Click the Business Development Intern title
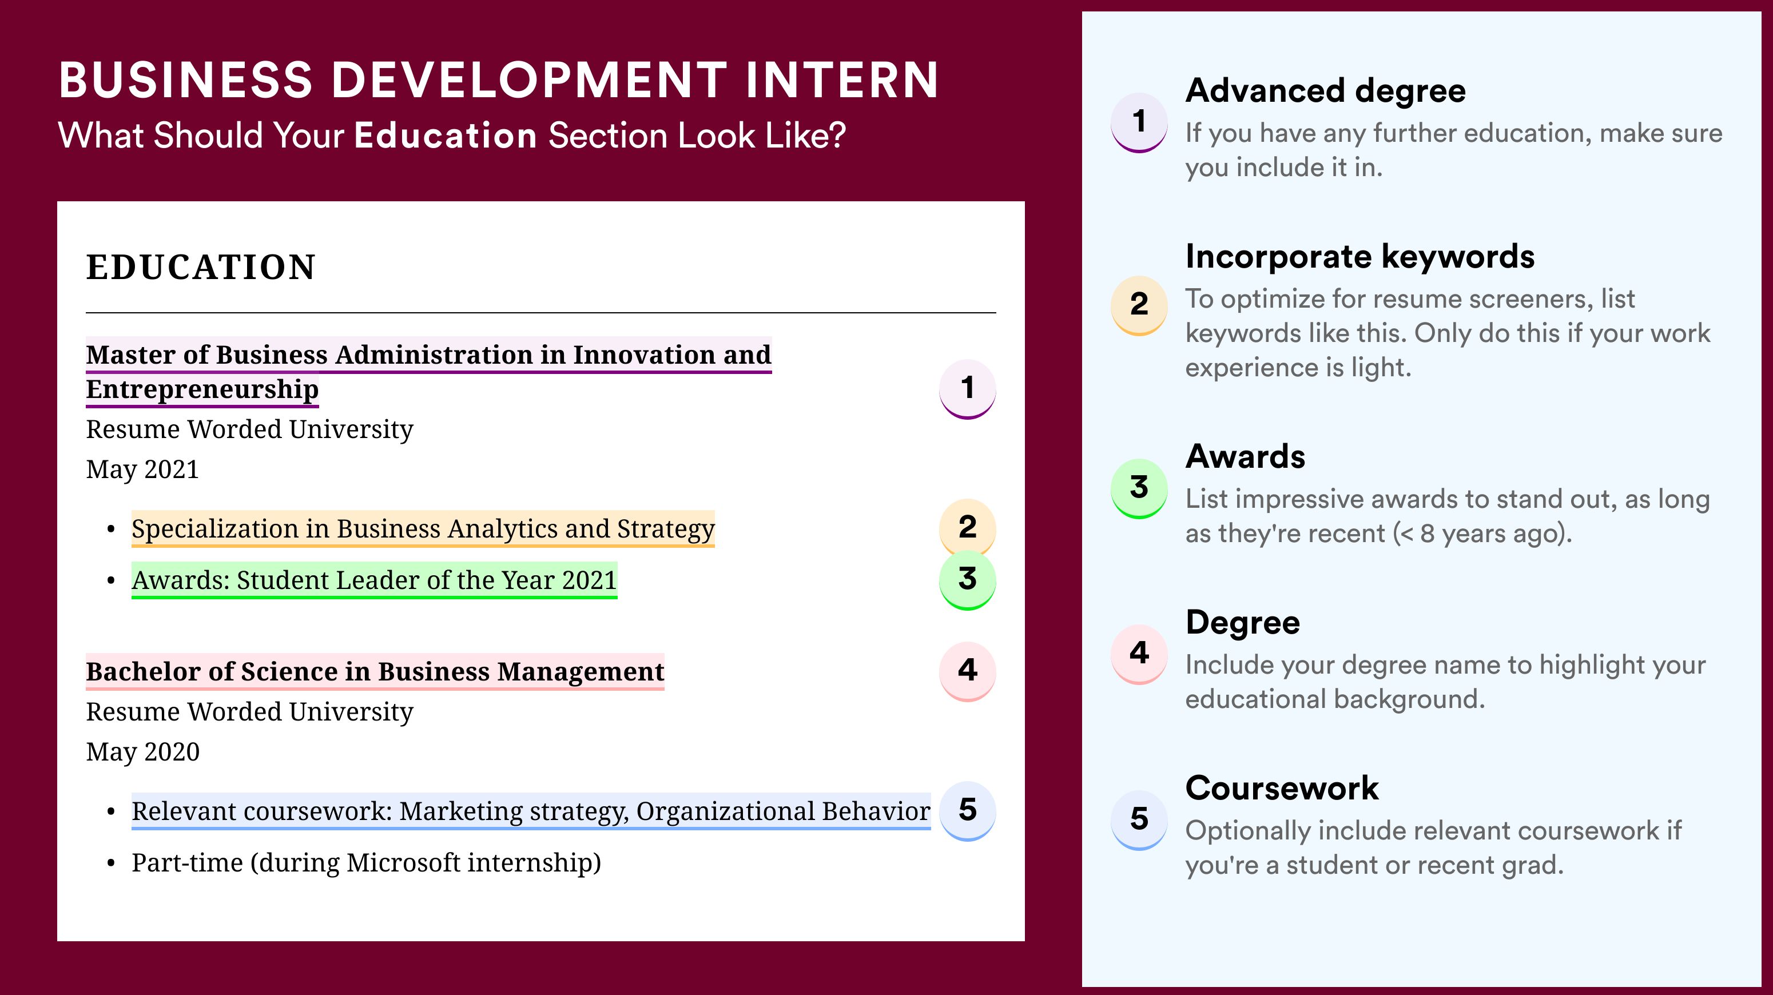 point(499,80)
